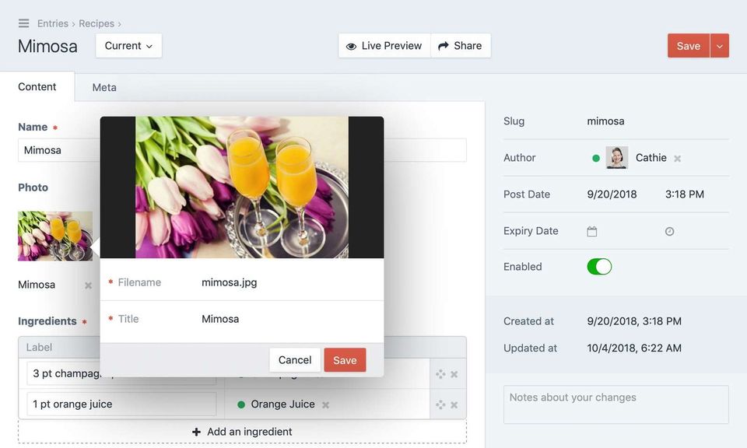Remove author Cathie
The height and width of the screenshot is (448, 747).
[678, 159]
